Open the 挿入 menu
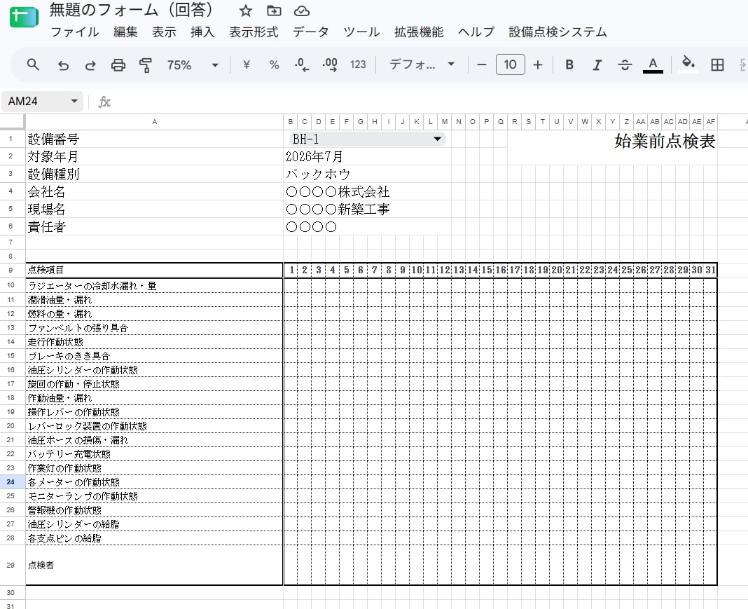The width and height of the screenshot is (748, 609). click(x=202, y=32)
